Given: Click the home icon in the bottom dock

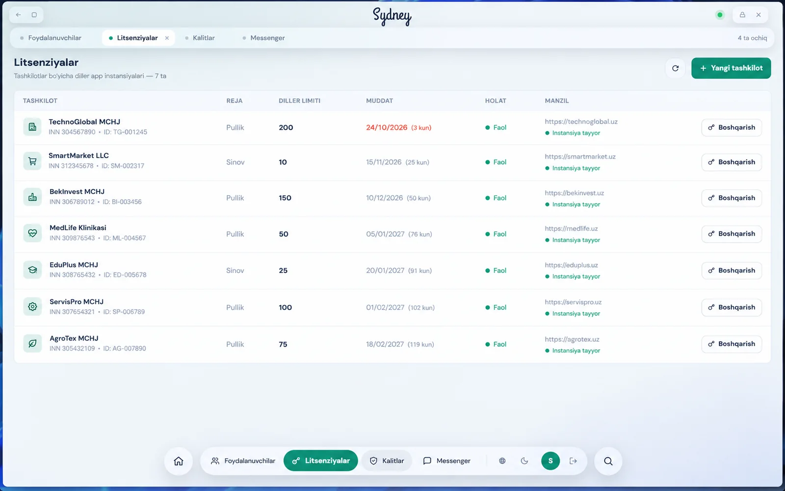Looking at the screenshot, I should 179,461.
